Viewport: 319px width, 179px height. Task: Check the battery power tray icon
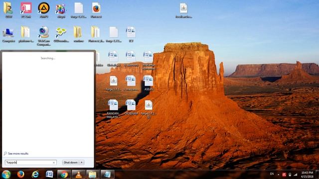(x=290, y=175)
